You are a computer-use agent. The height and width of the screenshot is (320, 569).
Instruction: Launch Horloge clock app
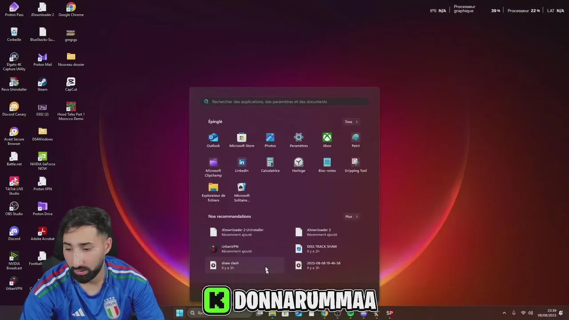pos(299,165)
